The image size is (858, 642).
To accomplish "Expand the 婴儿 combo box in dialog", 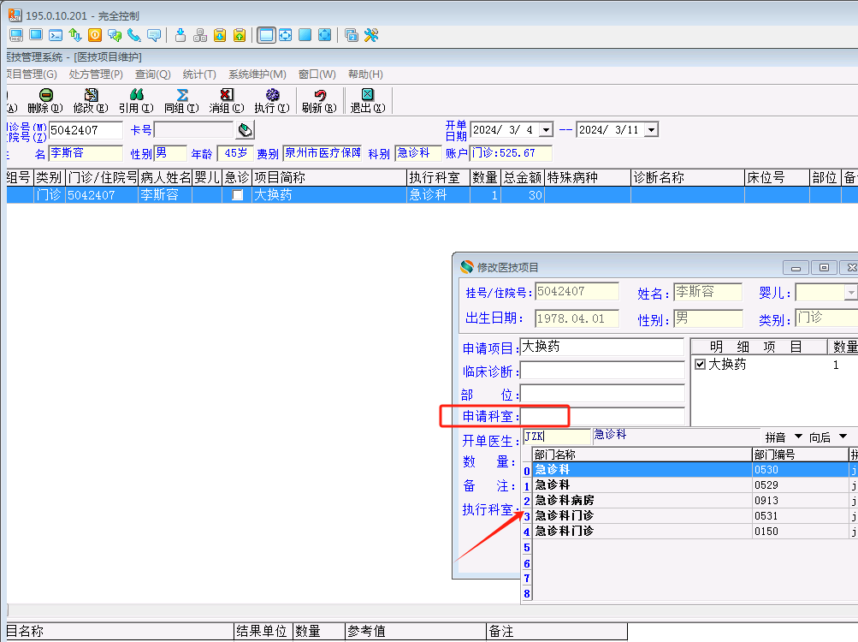I will [x=851, y=293].
